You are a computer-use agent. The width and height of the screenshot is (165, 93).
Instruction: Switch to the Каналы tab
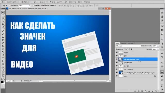123,43
